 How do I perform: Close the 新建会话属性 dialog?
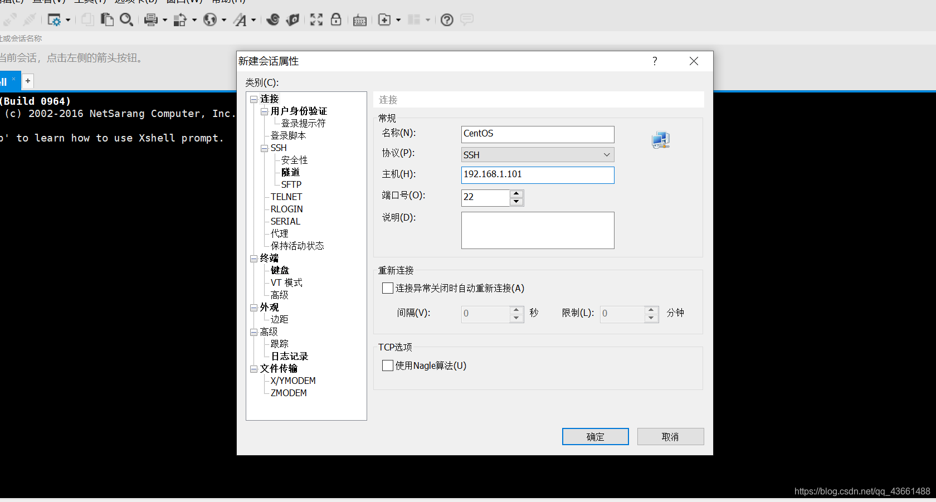[x=694, y=61]
